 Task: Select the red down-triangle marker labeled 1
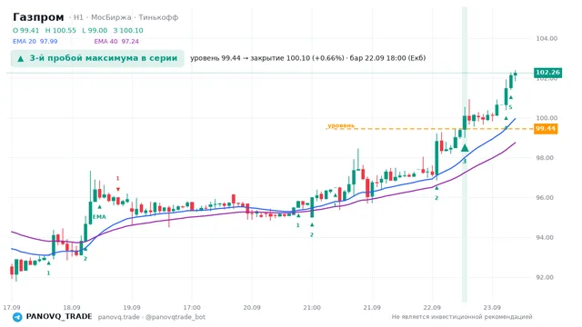pos(117,189)
